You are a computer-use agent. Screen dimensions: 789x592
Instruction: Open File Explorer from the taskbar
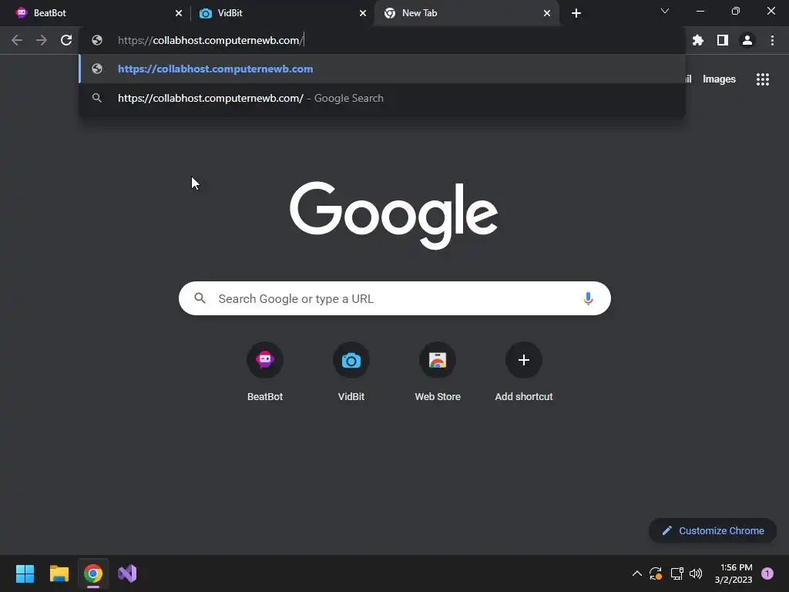click(59, 573)
